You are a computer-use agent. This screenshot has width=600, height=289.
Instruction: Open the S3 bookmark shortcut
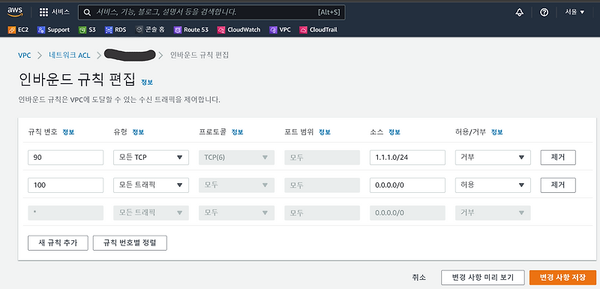87,29
